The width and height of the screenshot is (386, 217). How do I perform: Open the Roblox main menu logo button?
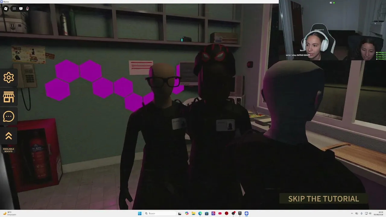point(6,8)
